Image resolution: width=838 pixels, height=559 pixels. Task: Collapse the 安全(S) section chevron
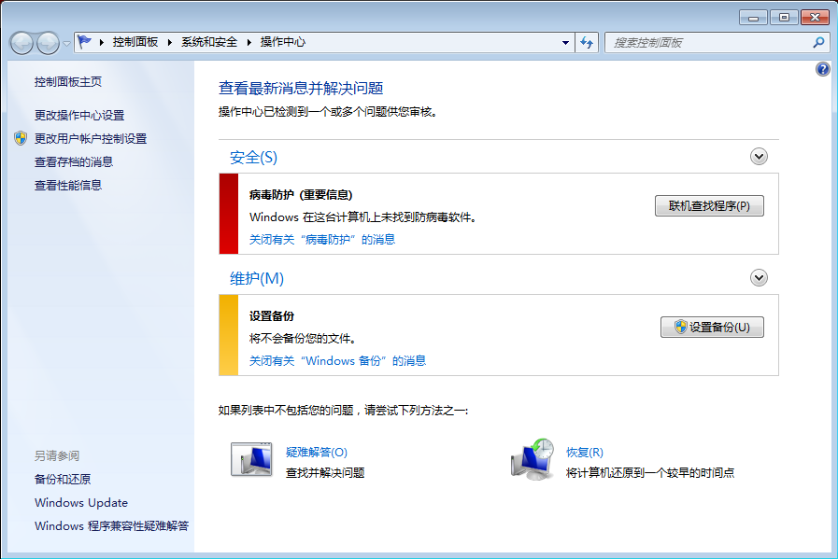click(759, 157)
